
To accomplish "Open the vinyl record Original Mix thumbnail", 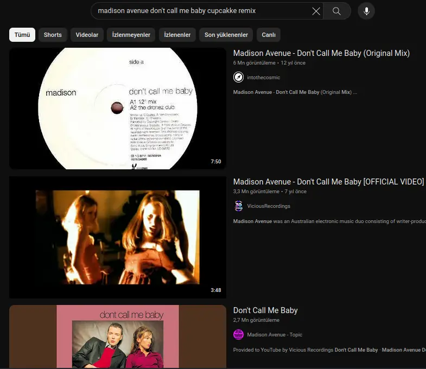I will click(118, 109).
